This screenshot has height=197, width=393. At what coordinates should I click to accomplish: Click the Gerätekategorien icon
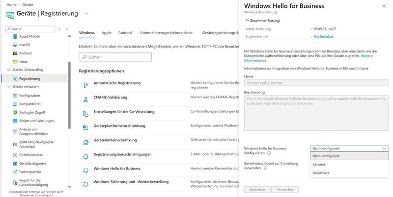tap(15, 164)
